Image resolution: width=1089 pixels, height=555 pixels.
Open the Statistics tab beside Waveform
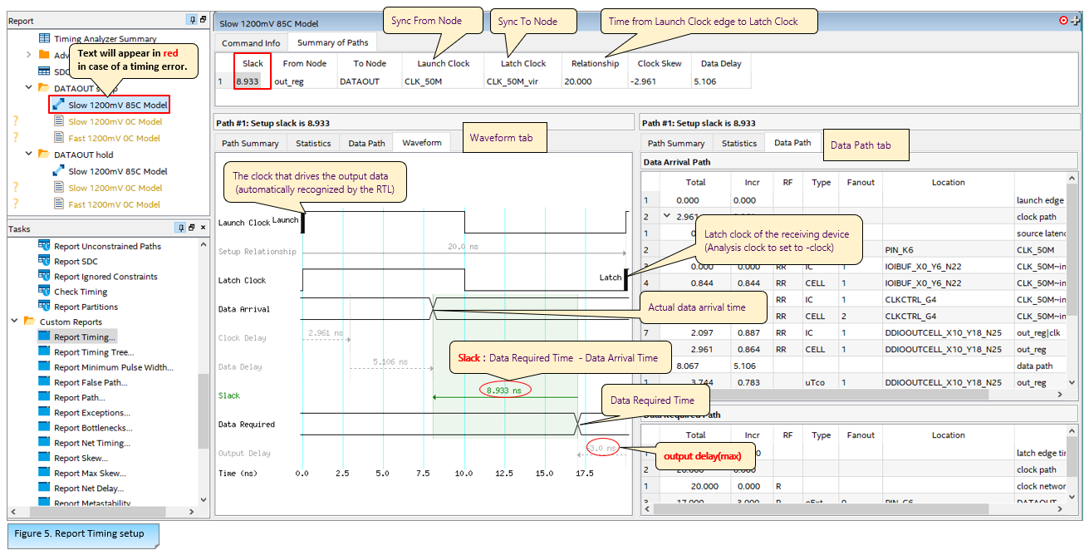313,143
